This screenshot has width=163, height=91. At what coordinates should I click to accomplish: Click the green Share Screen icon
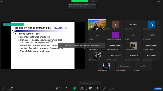coord(74,88)
